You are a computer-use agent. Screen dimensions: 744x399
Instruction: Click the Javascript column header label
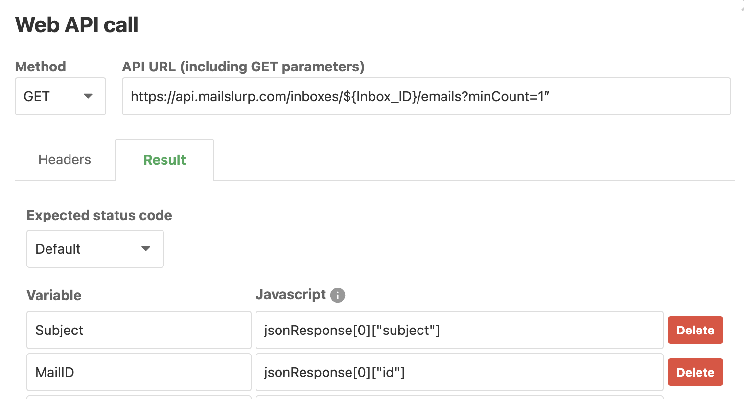pyautogui.click(x=291, y=295)
